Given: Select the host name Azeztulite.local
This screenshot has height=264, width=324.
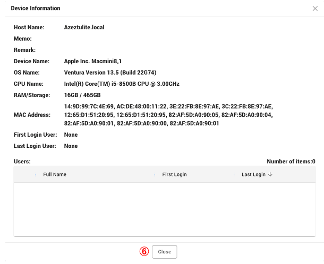Looking at the screenshot, I should pyautogui.click(x=84, y=27).
